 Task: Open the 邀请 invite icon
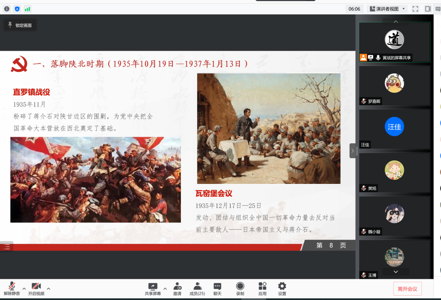[x=177, y=288]
